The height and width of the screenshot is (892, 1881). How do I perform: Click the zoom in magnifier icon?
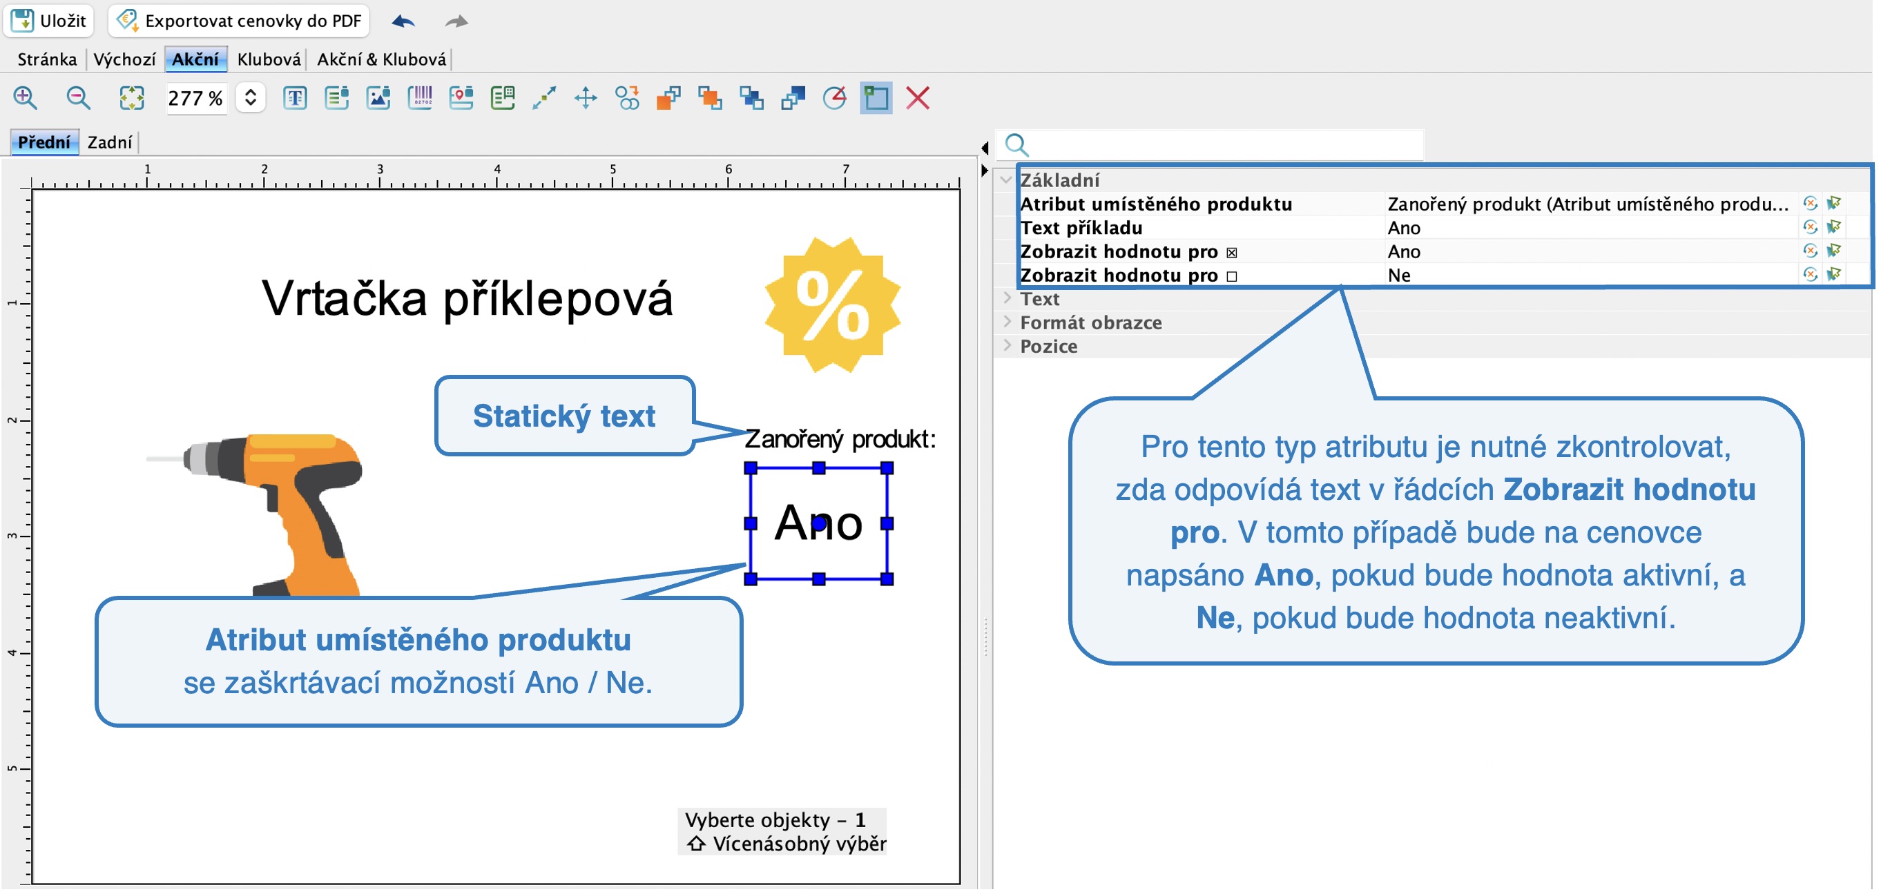[x=26, y=98]
